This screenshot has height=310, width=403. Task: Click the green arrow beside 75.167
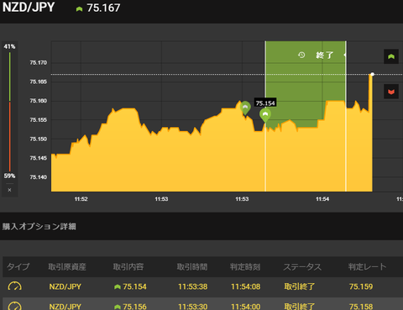tap(79, 9)
